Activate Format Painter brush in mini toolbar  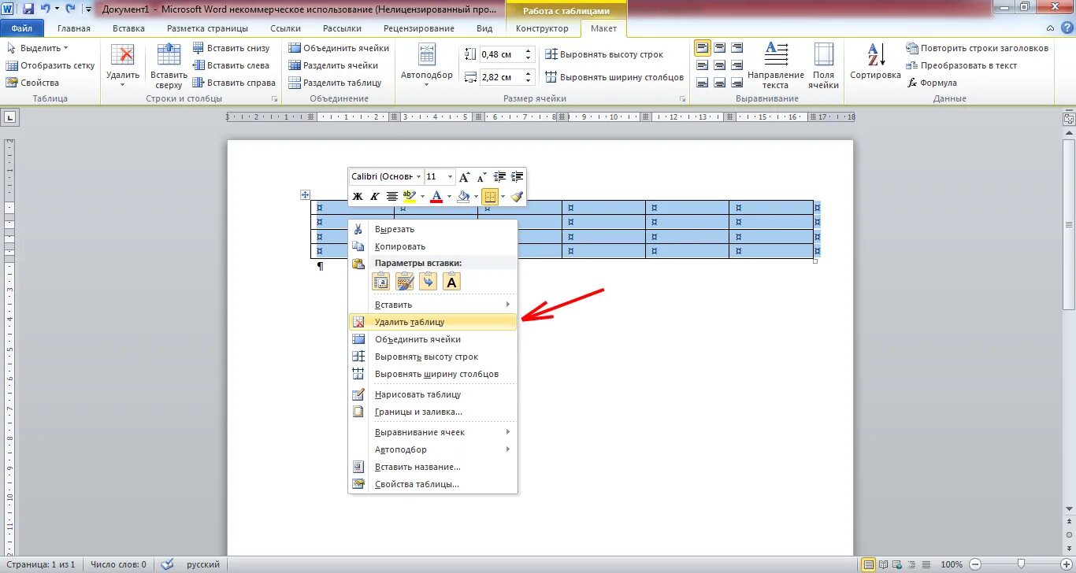coord(517,196)
